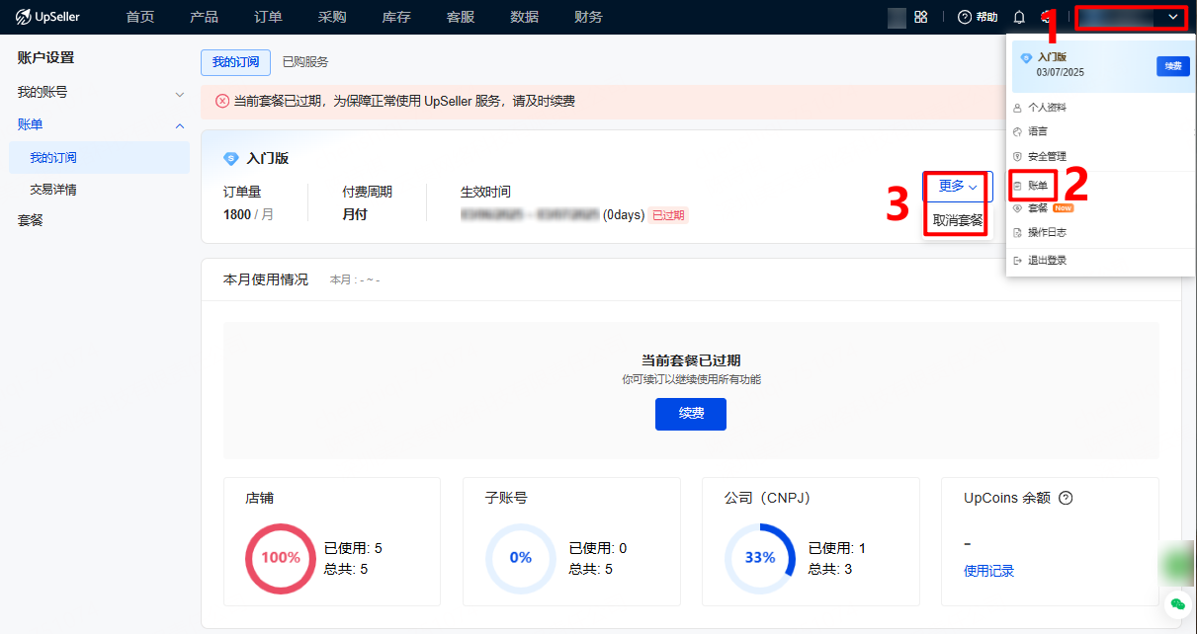Screen dimensions: 1197x634
Task: Click the help question mark icon
Action: [965, 17]
